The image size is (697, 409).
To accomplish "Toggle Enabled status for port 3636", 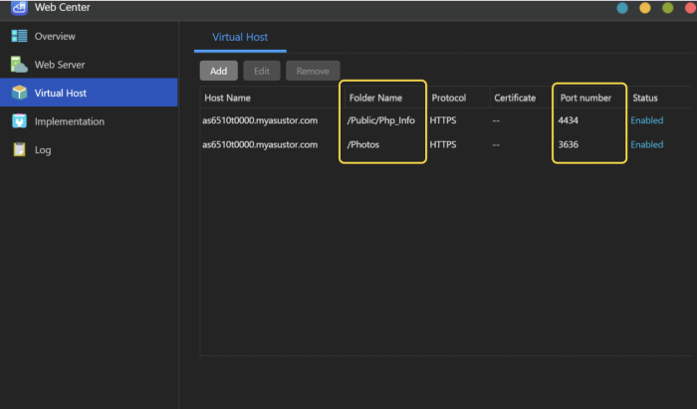I will pyautogui.click(x=646, y=144).
